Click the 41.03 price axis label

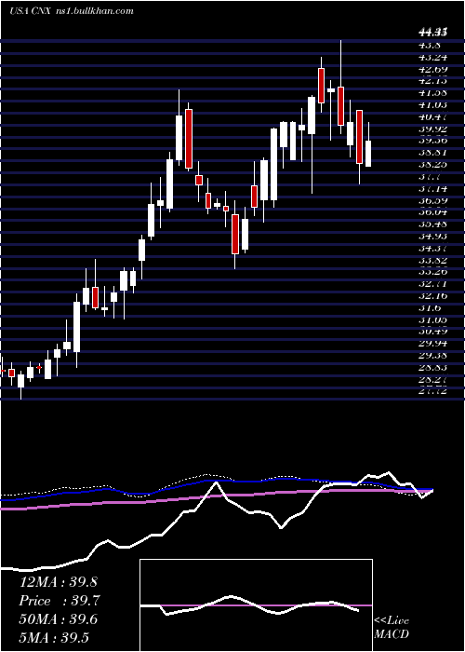[432, 104]
